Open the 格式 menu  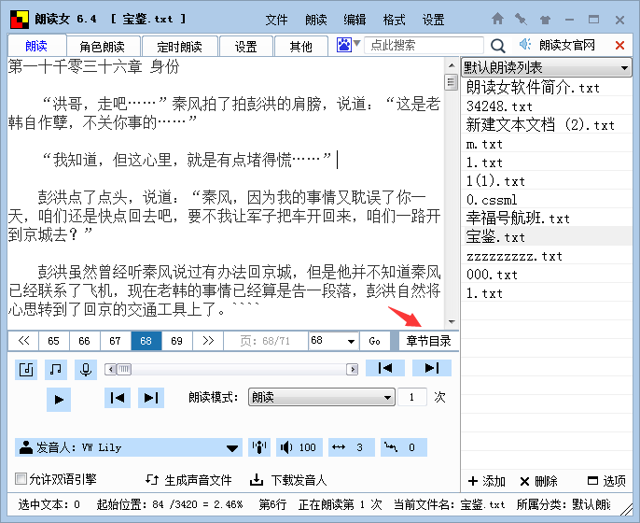[394, 20]
